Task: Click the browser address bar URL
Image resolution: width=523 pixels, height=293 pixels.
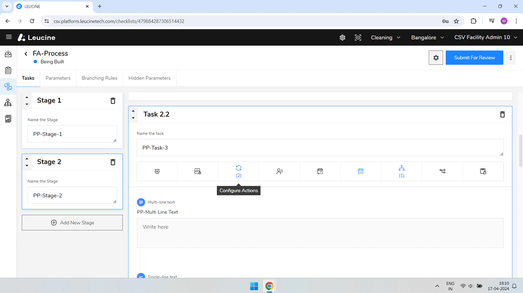Action: pyautogui.click(x=119, y=21)
